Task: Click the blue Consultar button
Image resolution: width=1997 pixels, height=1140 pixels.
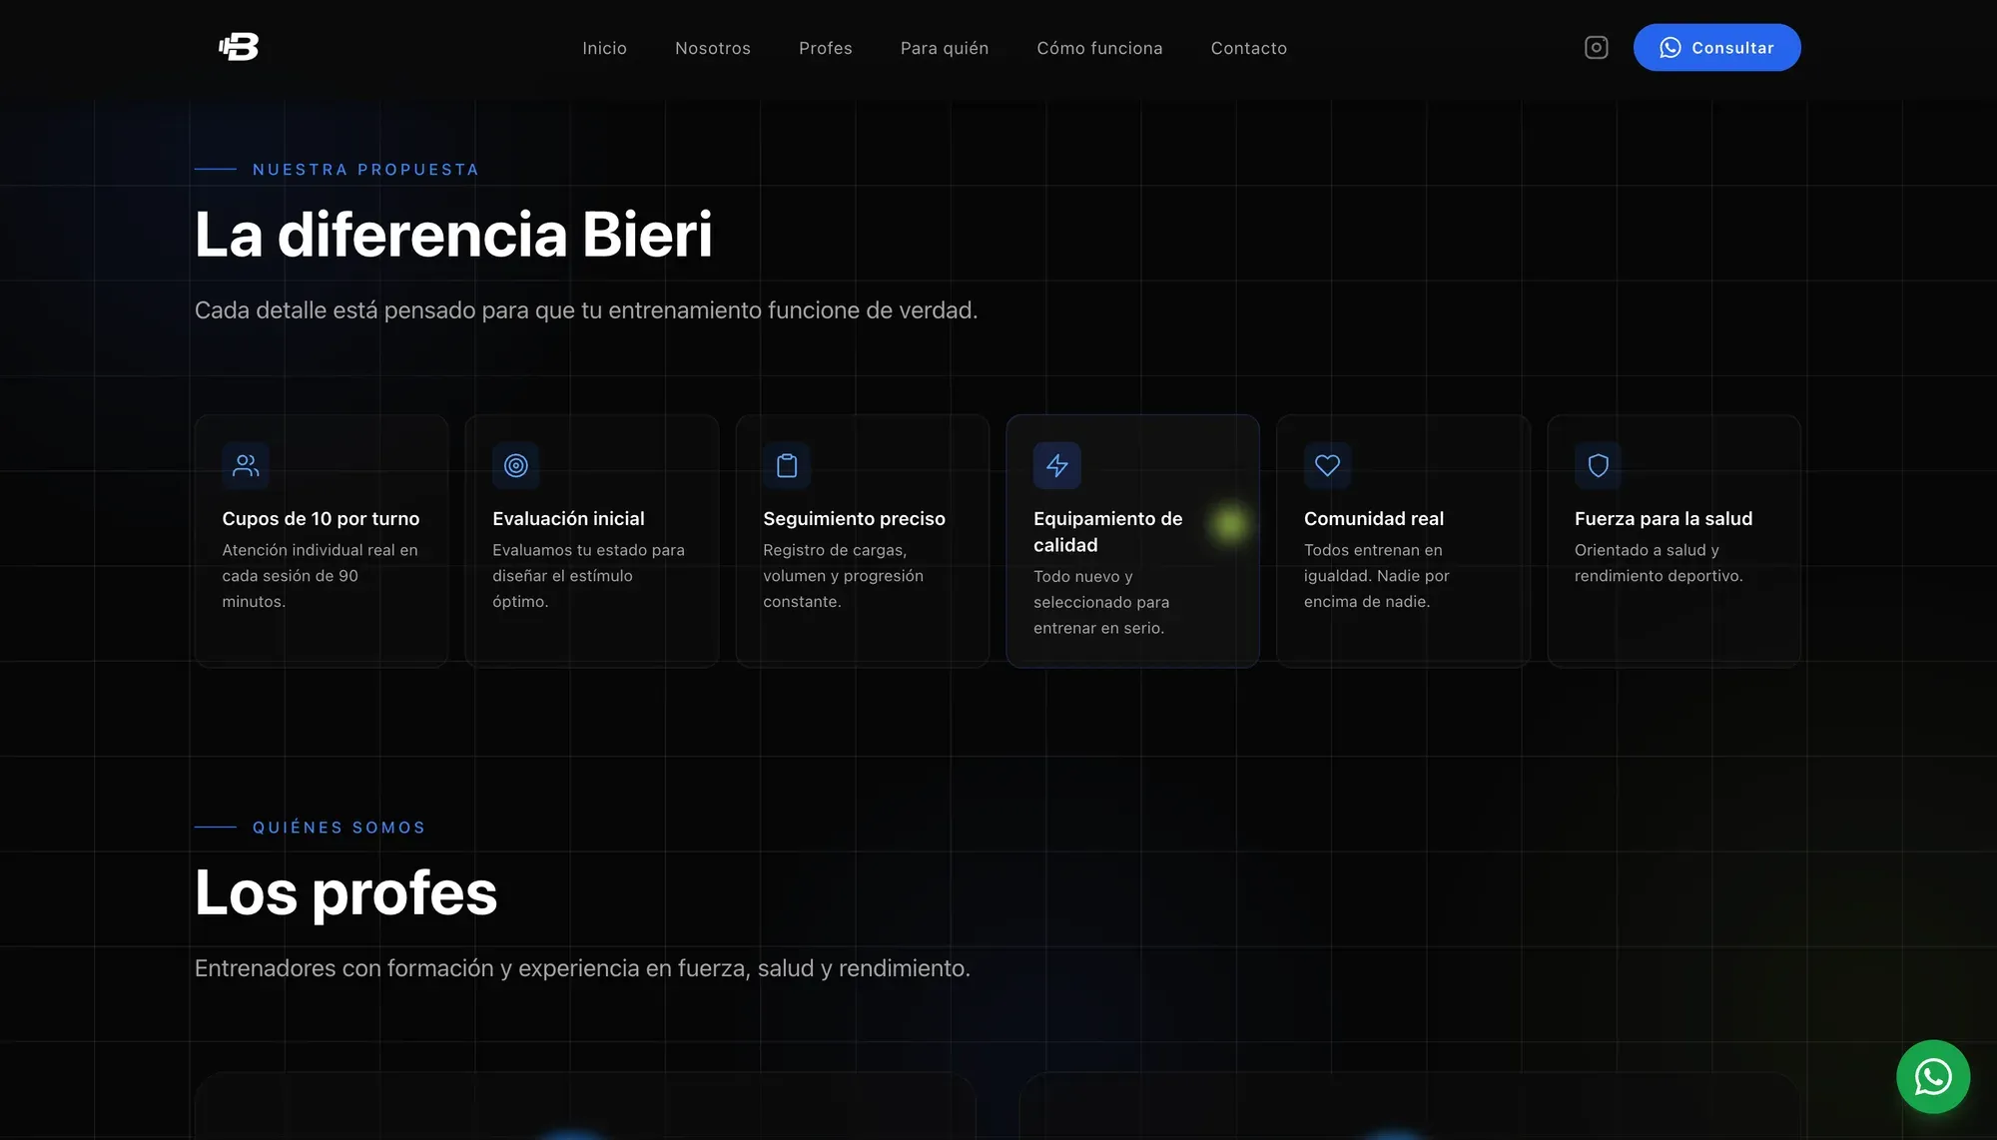Action: pos(1716,47)
